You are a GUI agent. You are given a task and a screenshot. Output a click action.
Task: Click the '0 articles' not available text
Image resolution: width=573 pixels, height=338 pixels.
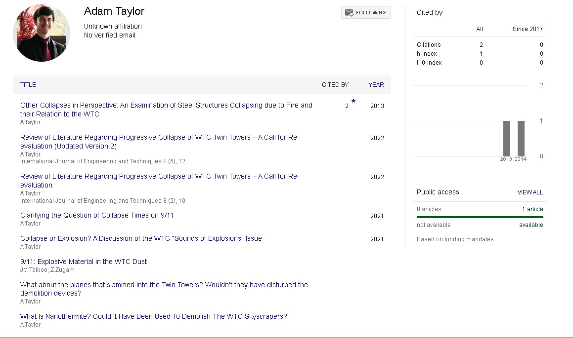429,209
